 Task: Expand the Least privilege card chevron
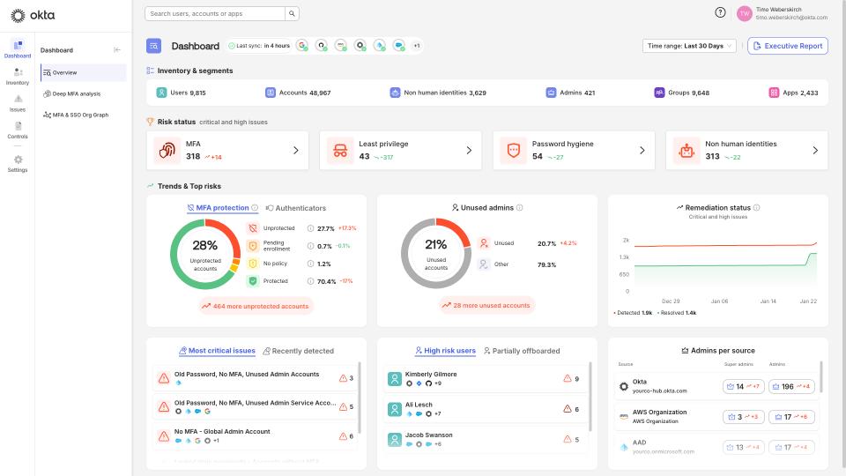[x=469, y=151]
